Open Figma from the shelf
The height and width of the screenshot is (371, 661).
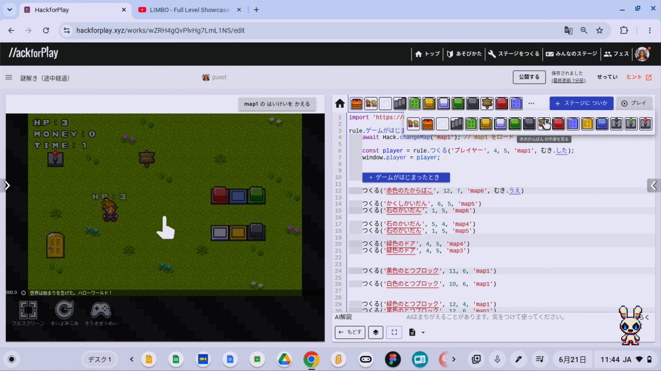point(392,359)
